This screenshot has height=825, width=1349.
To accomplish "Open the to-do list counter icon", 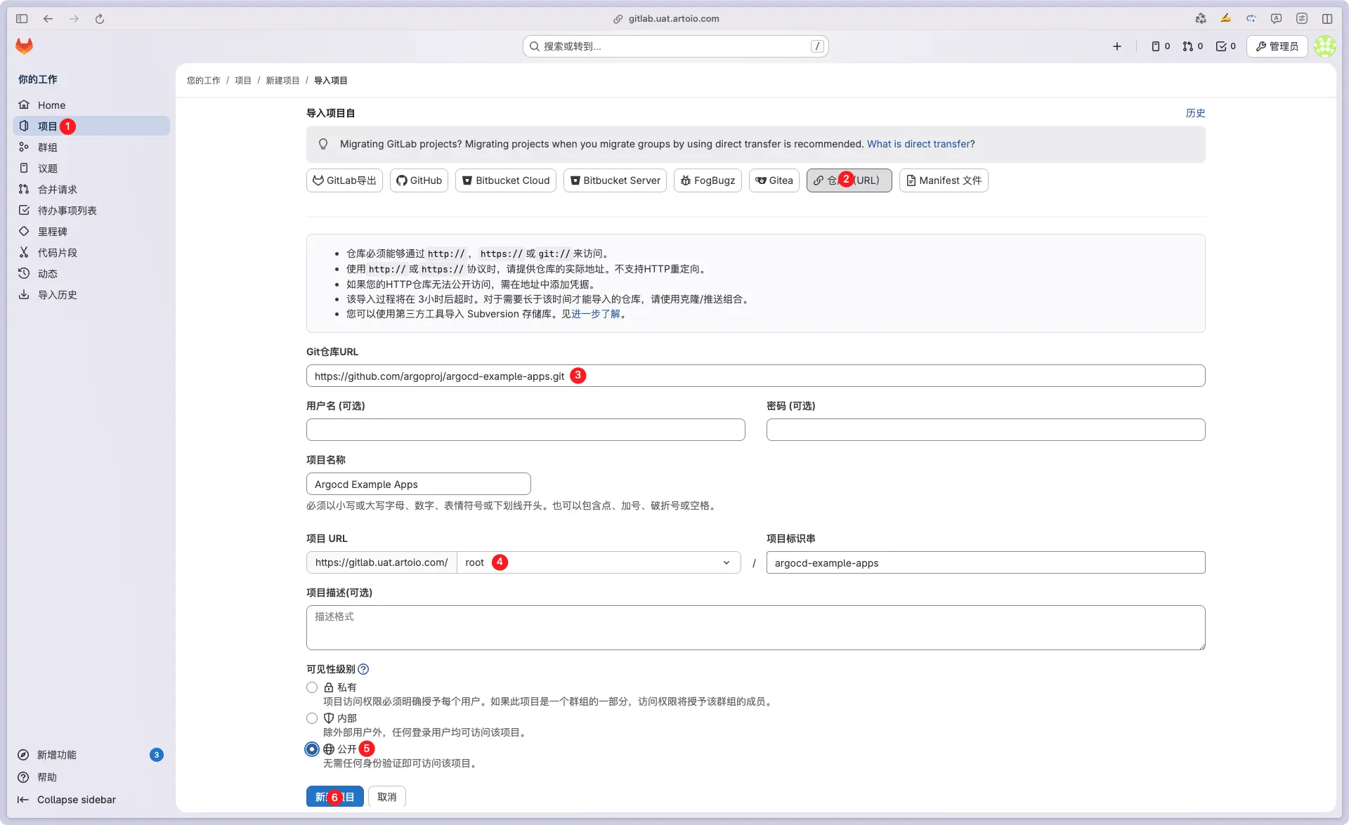I will 1225,46.
